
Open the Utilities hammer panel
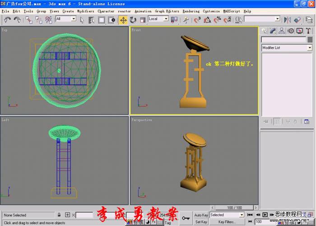click(x=308, y=31)
